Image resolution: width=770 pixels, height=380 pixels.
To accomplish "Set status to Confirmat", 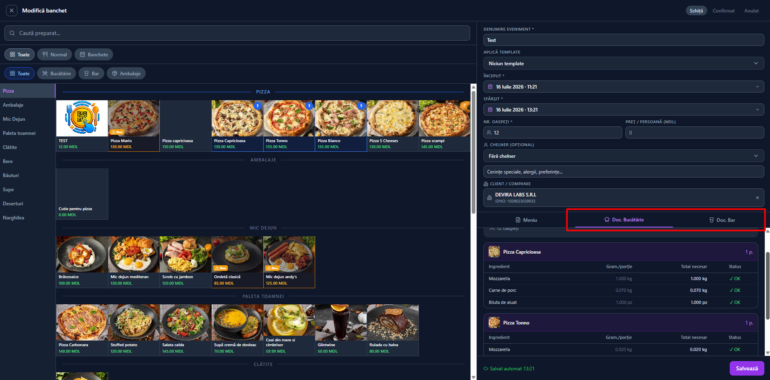I will [723, 11].
